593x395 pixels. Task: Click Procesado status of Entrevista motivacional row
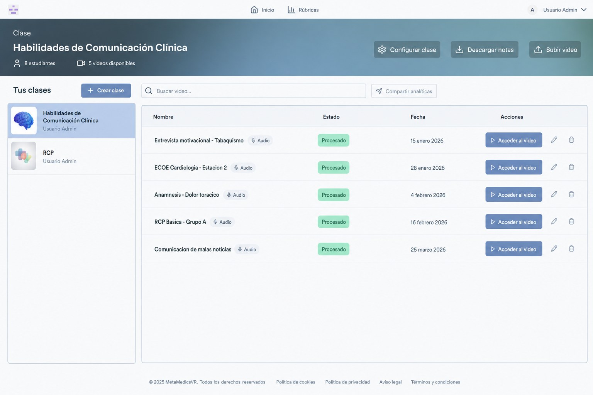tap(334, 140)
